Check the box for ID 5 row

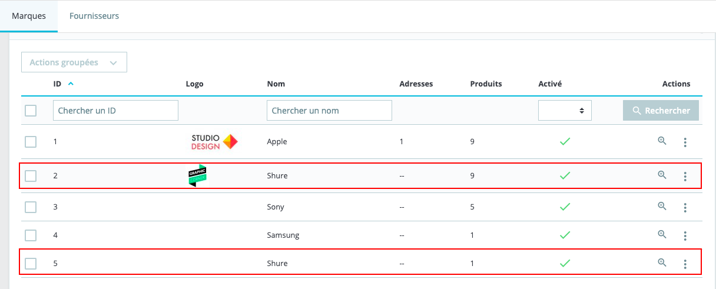point(31,263)
